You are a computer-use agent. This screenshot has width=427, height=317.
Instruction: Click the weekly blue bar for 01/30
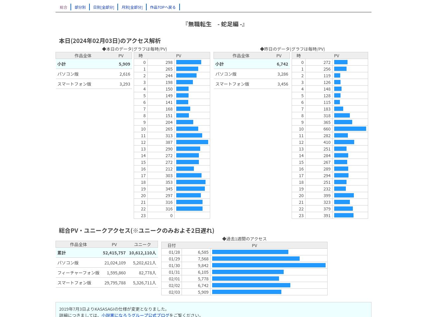tap(269, 265)
